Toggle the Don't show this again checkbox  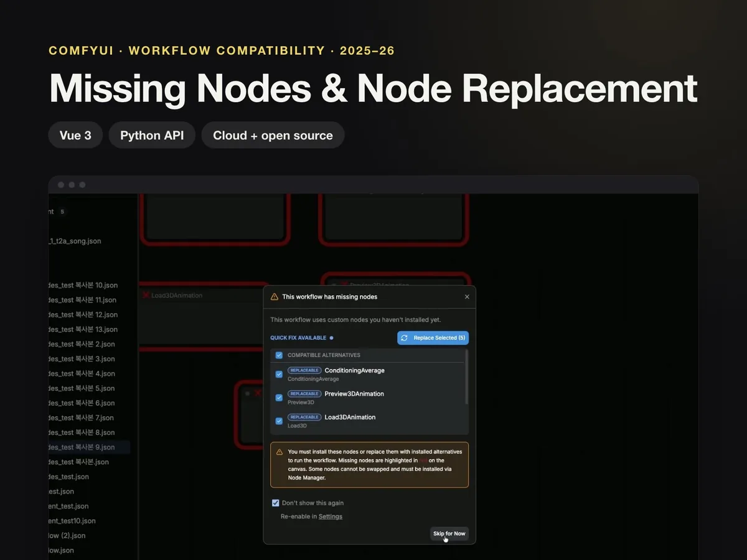tap(276, 503)
